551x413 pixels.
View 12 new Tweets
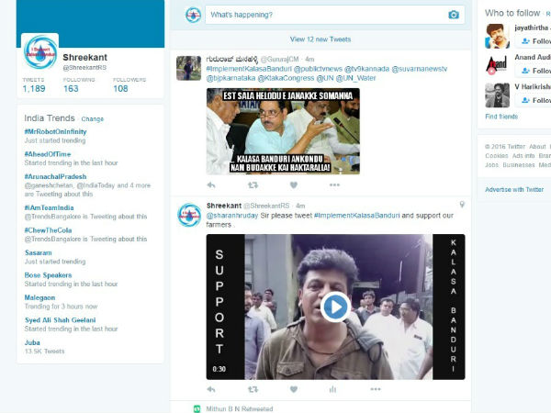320,39
